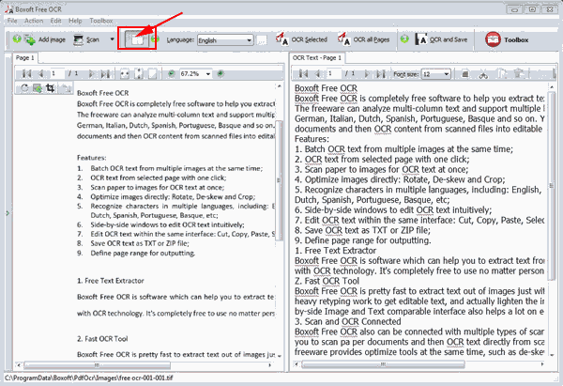
Task: Open the File menu
Action: (12, 21)
